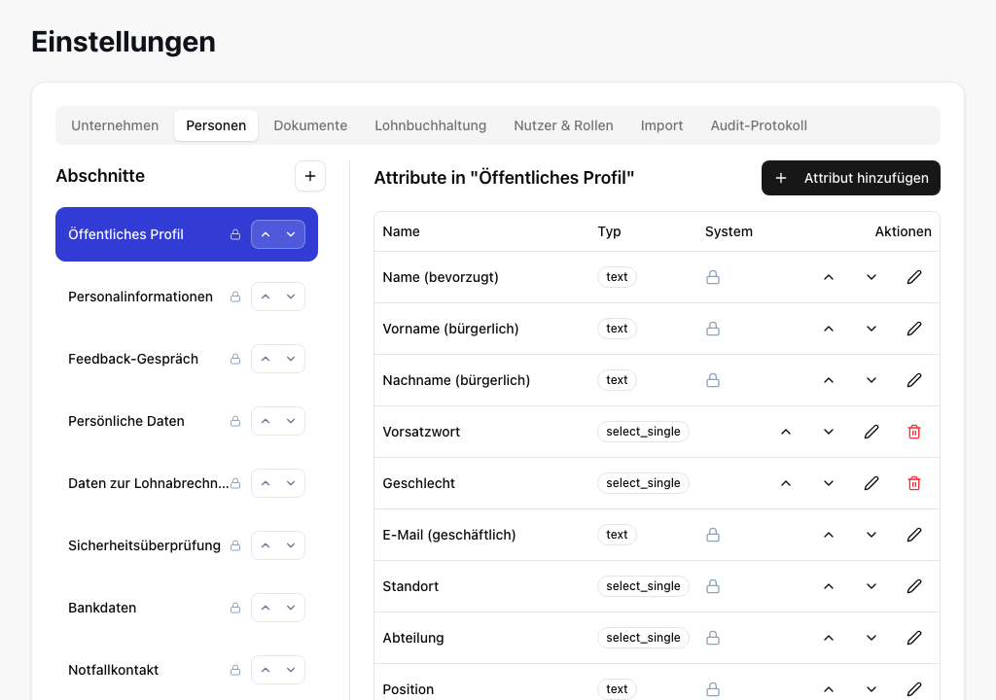Click the select_single badge for Geschlecht
Image resolution: width=996 pixels, height=700 pixels.
pos(643,483)
